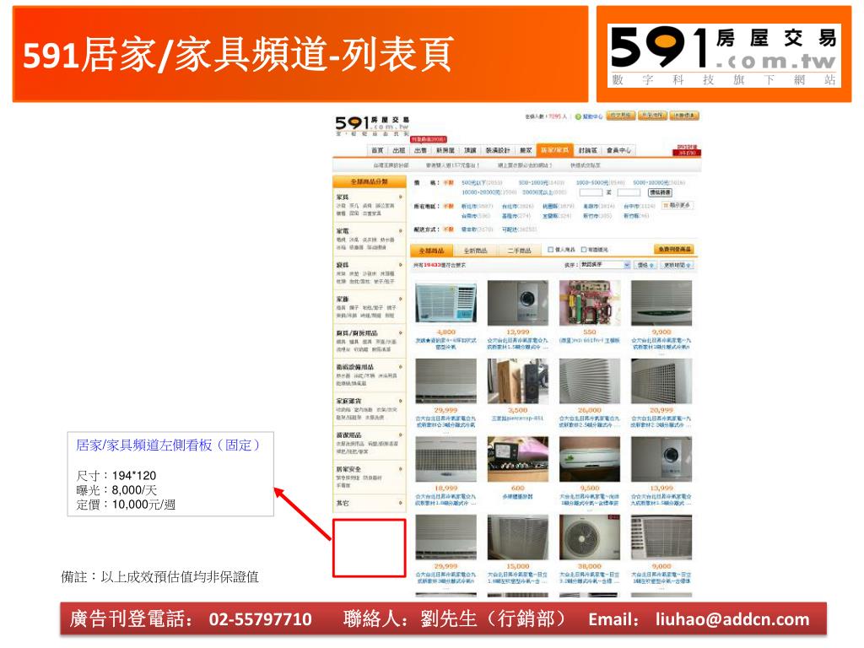Click the price filter submit button
864x648 pixels.
point(660,192)
